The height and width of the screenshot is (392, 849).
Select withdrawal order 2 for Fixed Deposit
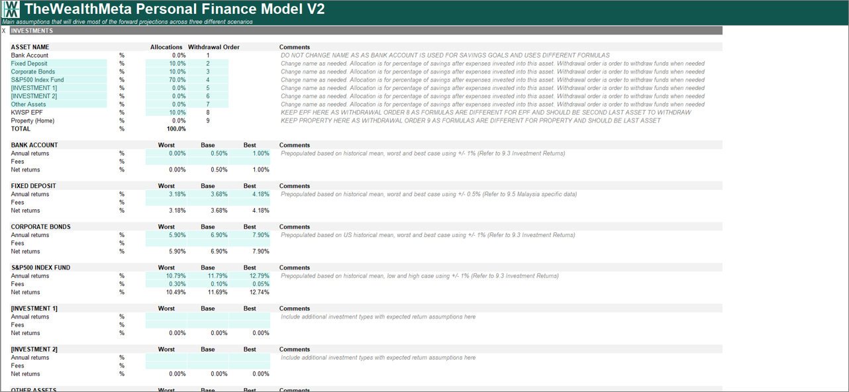coord(208,64)
